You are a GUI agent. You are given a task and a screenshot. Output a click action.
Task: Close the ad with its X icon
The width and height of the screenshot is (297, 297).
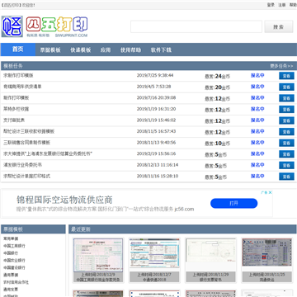pyautogui.click(x=270, y=192)
